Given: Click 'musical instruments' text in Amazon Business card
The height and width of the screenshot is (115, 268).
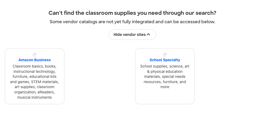Looking at the screenshot, I should pos(35,97).
